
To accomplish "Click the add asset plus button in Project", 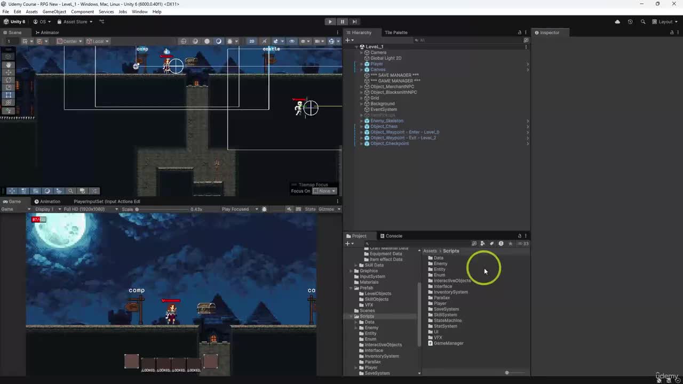I will pyautogui.click(x=349, y=244).
